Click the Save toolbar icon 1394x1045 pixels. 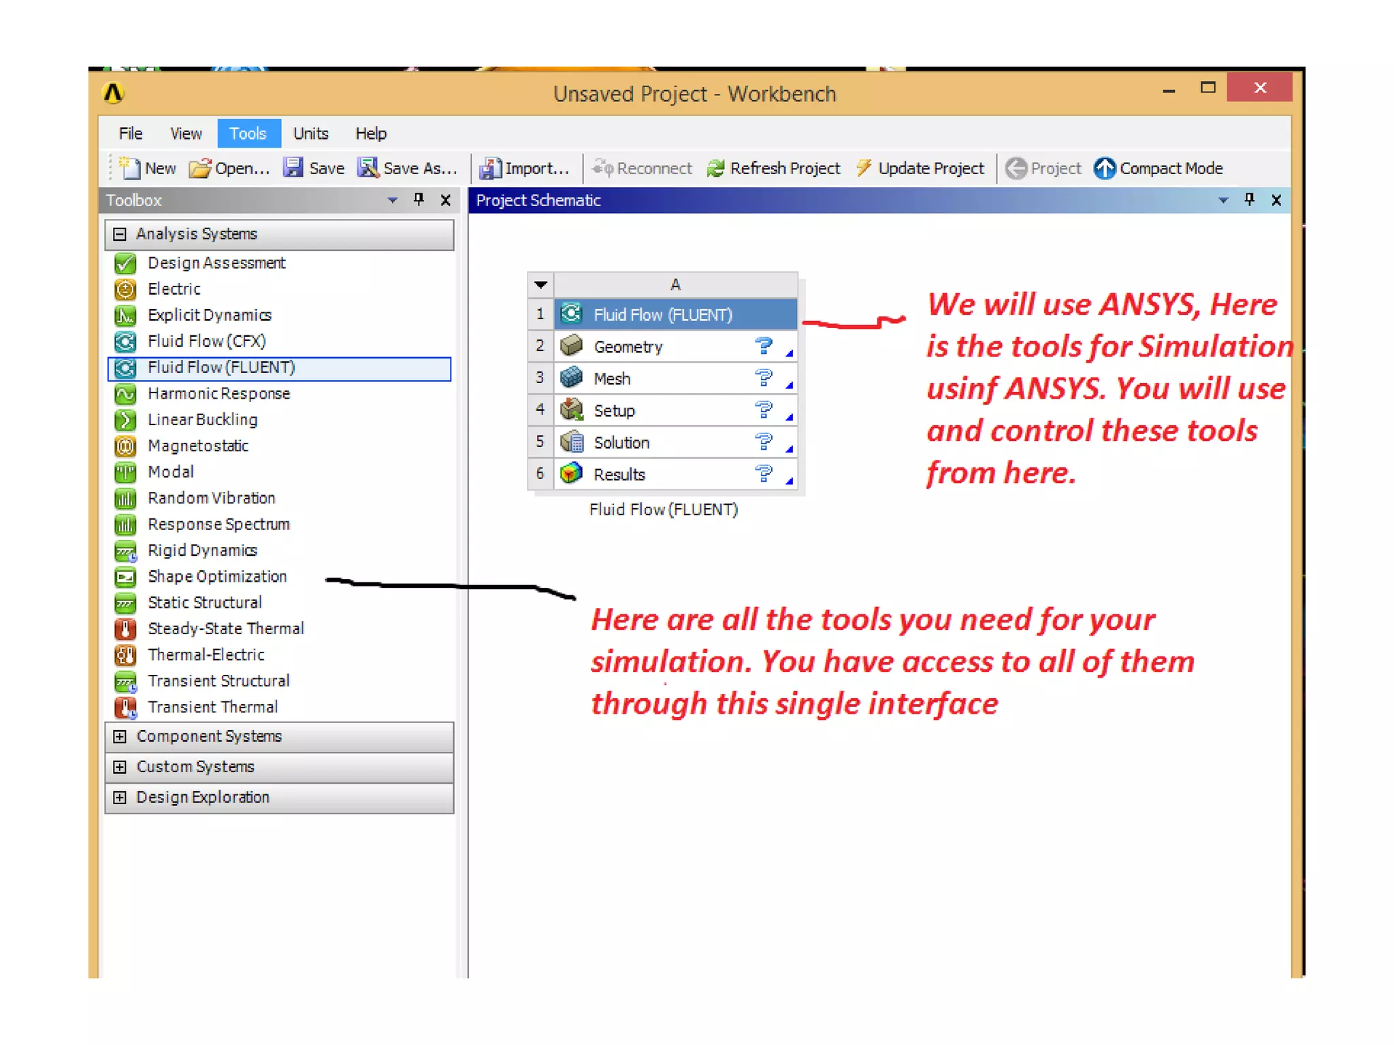pos(293,167)
